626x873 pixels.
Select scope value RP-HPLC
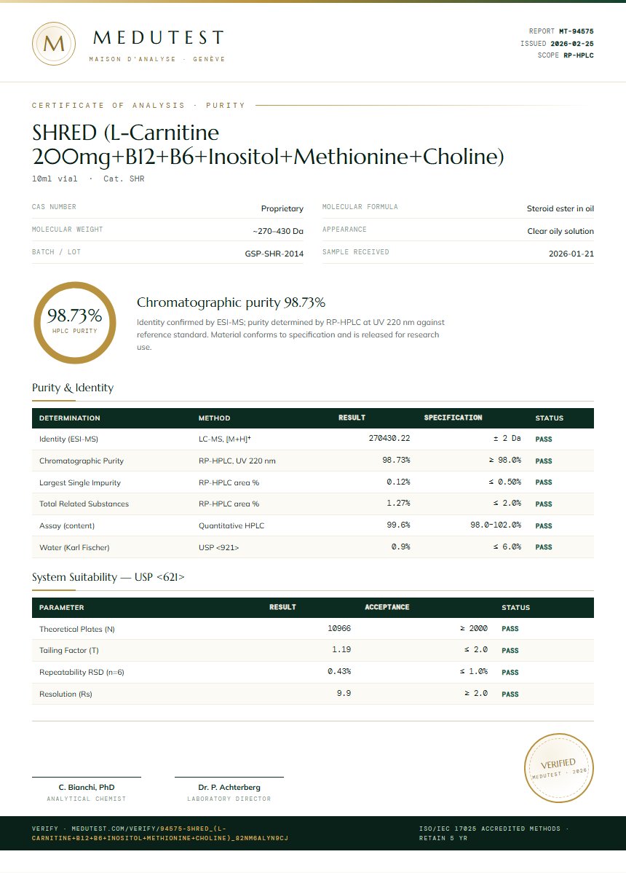[578, 55]
